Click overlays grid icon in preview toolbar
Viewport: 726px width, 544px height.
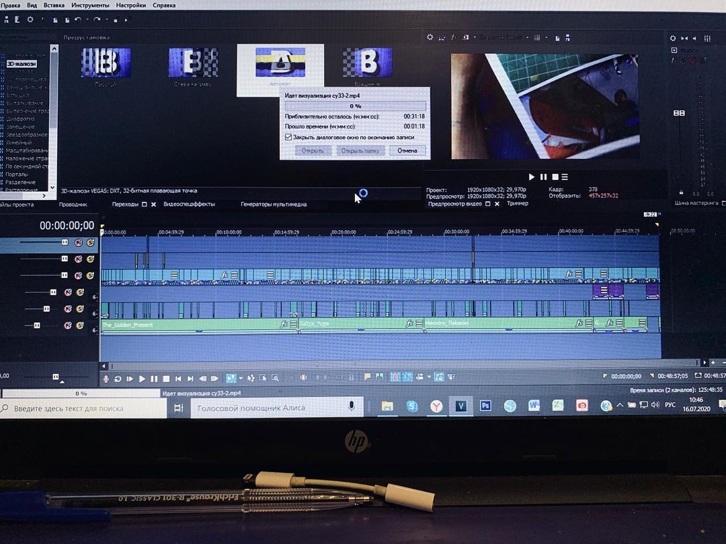coord(537,38)
